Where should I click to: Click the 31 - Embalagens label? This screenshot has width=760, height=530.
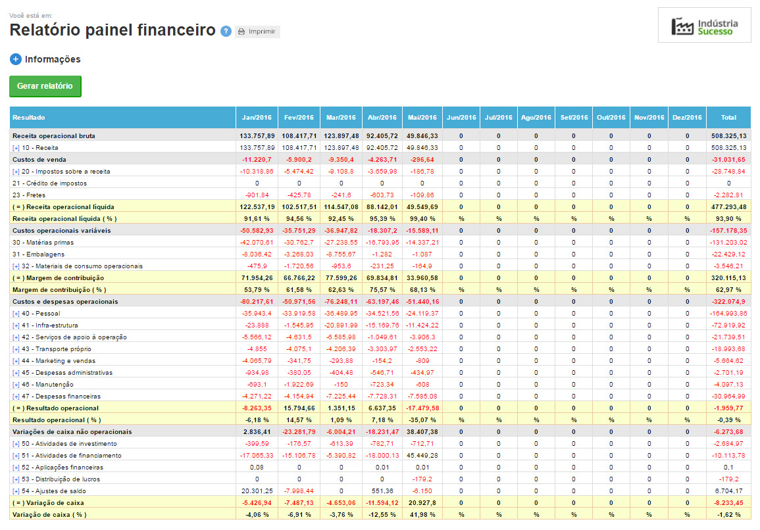click(38, 255)
